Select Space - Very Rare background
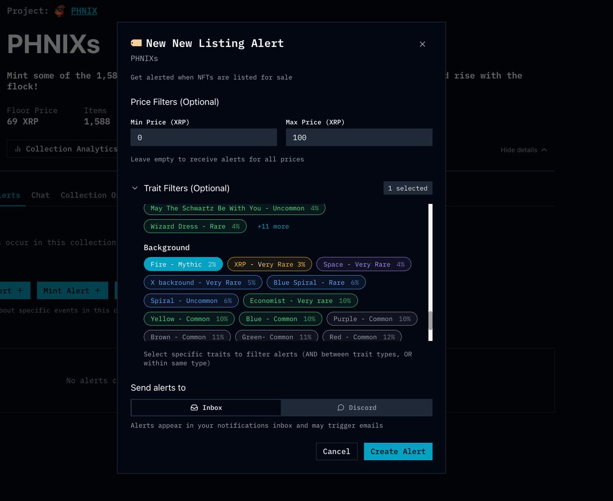This screenshot has width=613, height=501. (x=364, y=264)
